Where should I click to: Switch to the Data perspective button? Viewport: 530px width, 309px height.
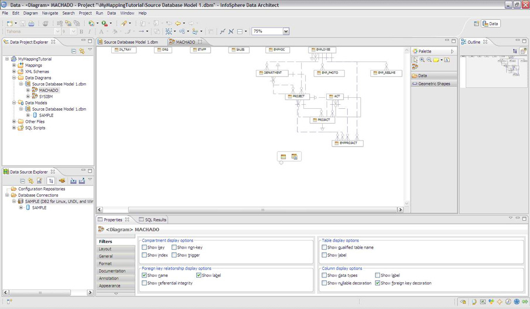click(491, 23)
